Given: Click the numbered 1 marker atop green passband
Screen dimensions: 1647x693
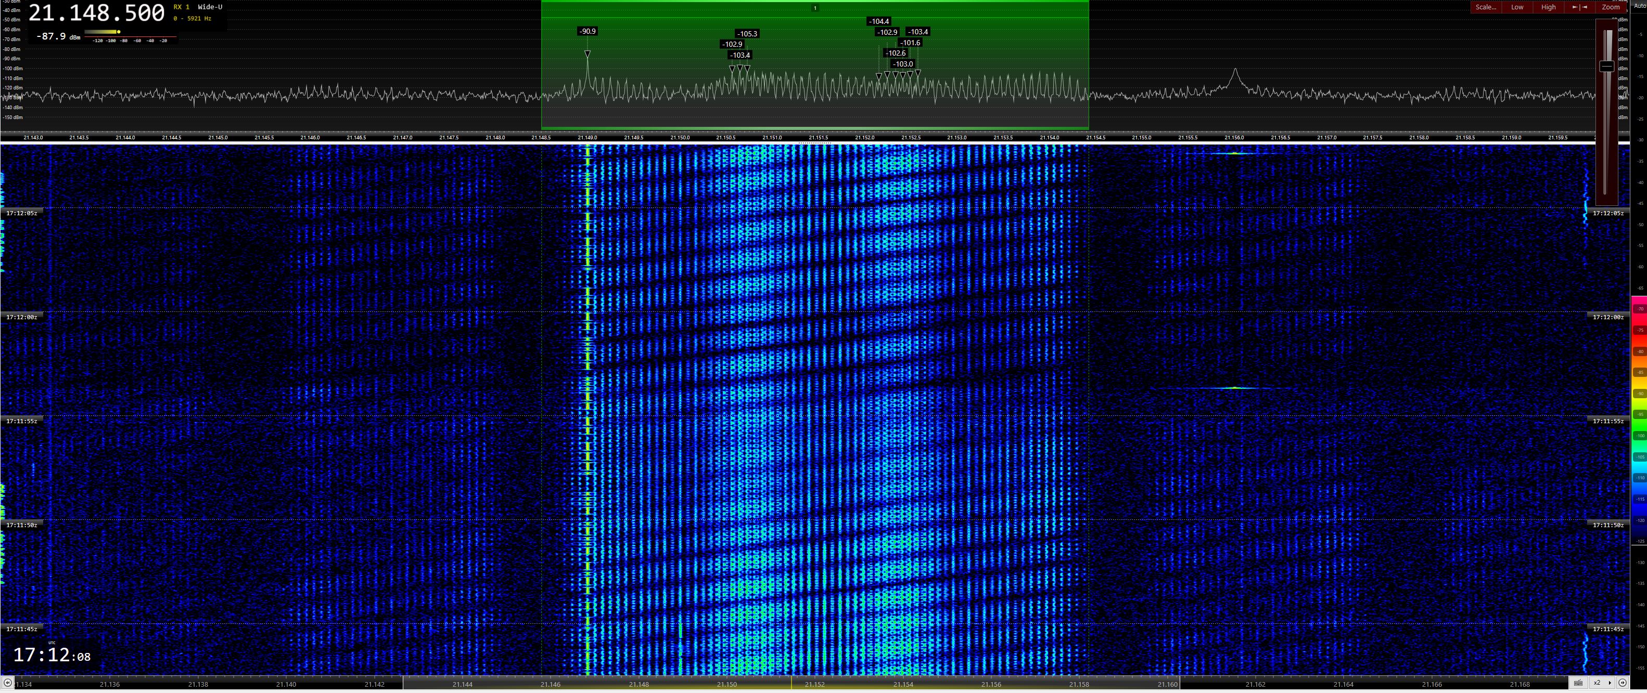Looking at the screenshot, I should coord(814,8).
